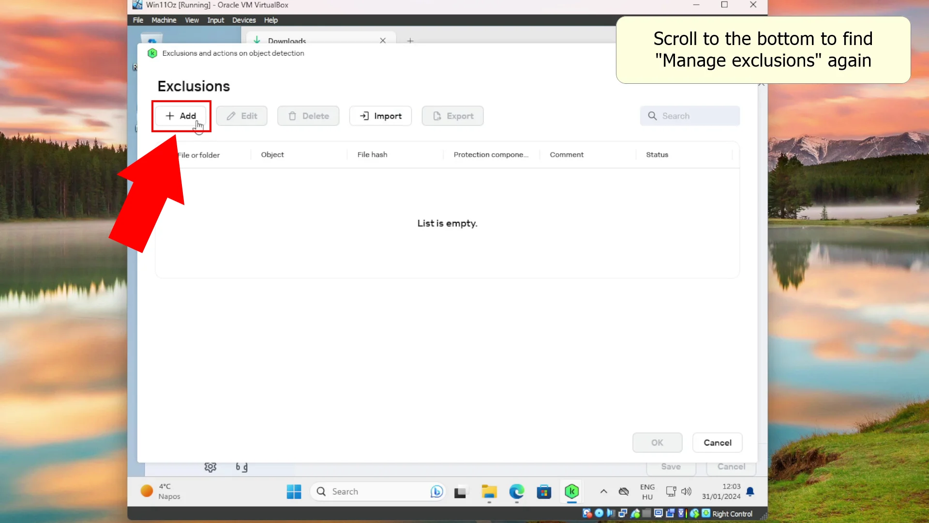929x523 pixels.
Task: Click the disabled Delete button
Action: tap(308, 116)
